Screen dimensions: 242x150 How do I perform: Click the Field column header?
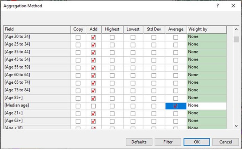[37, 30]
